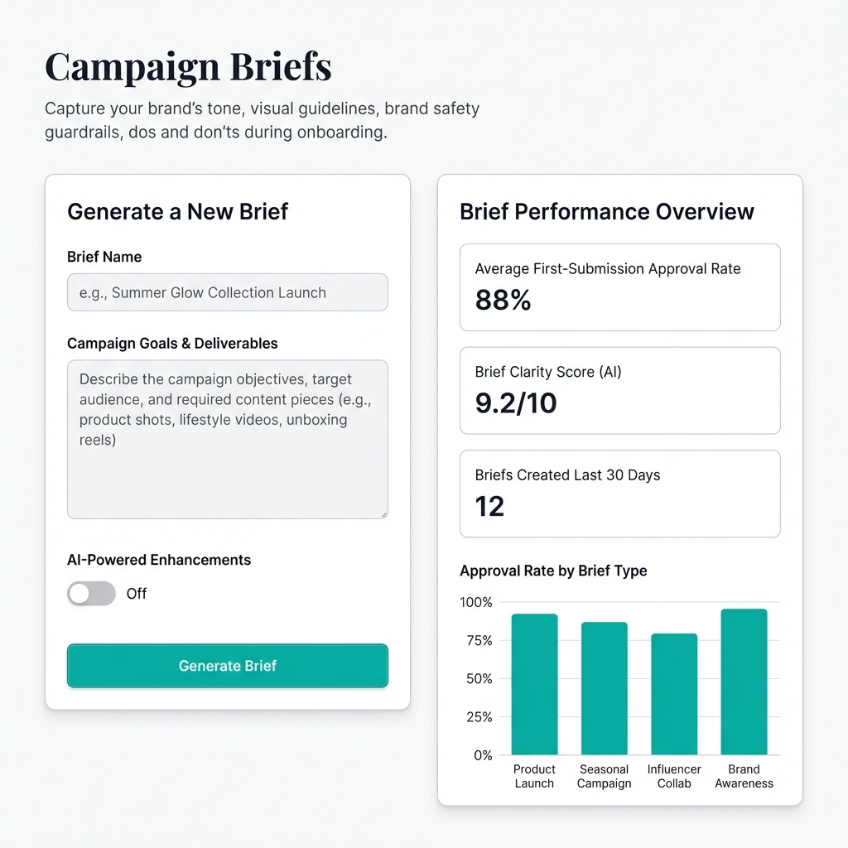Viewport: 848px width, 848px height.
Task: Click the 88% approval rate value
Action: pos(503,301)
